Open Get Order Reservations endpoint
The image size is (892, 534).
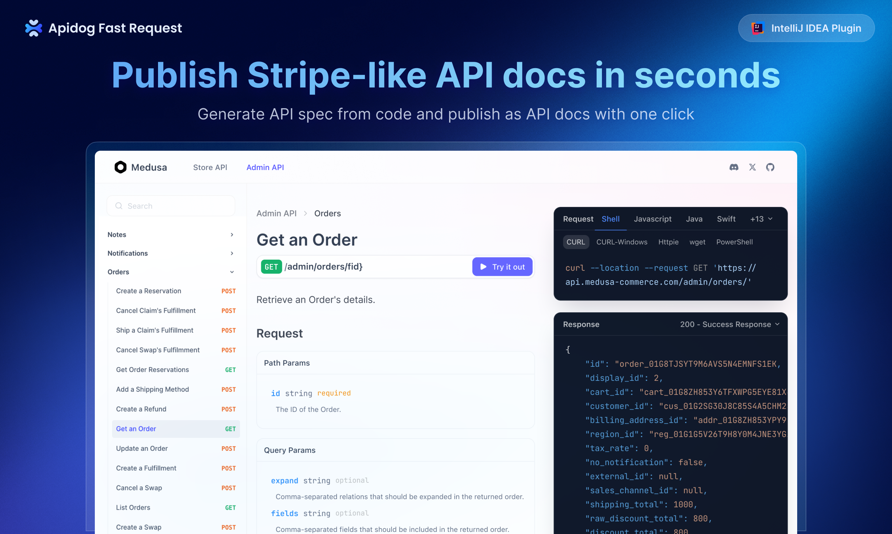tap(176, 370)
